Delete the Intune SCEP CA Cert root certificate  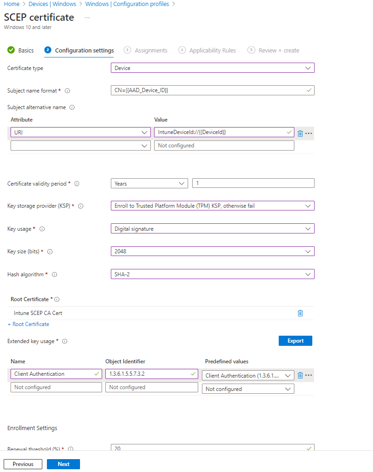tap(300, 313)
